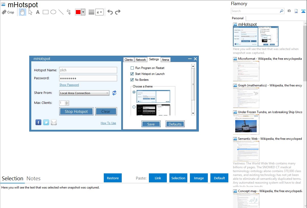The height and width of the screenshot is (208, 307).
Task: Click the Twitter share icon
Action: [x=46, y=122]
